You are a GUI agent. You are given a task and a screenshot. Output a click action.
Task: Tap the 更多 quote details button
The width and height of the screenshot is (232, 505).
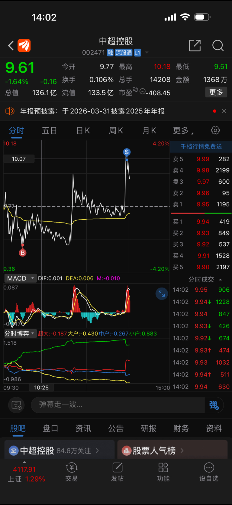216,92
